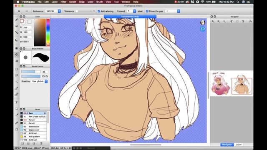Zoom out using the Navigator magnifier
267x150 pixels.
click(219, 21)
